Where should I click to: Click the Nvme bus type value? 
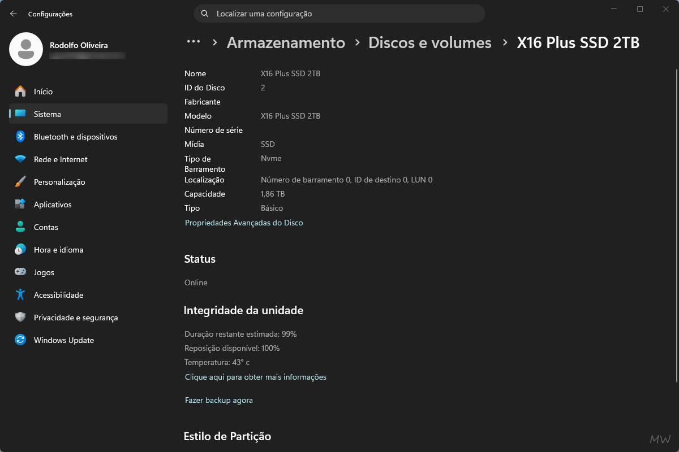coord(271,158)
